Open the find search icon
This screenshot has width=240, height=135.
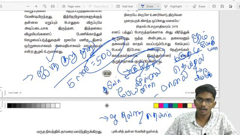click(x=1, y=6)
